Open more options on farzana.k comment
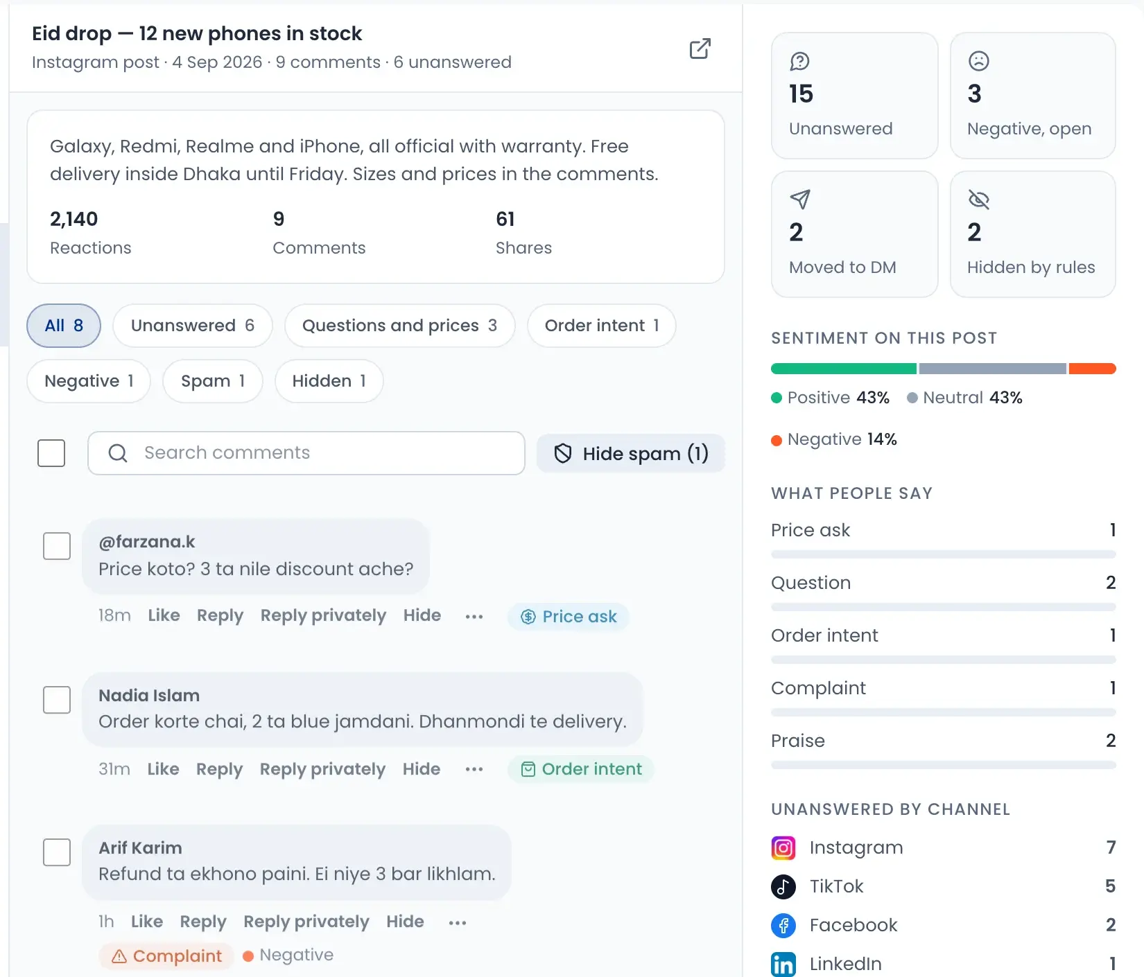 point(474,617)
